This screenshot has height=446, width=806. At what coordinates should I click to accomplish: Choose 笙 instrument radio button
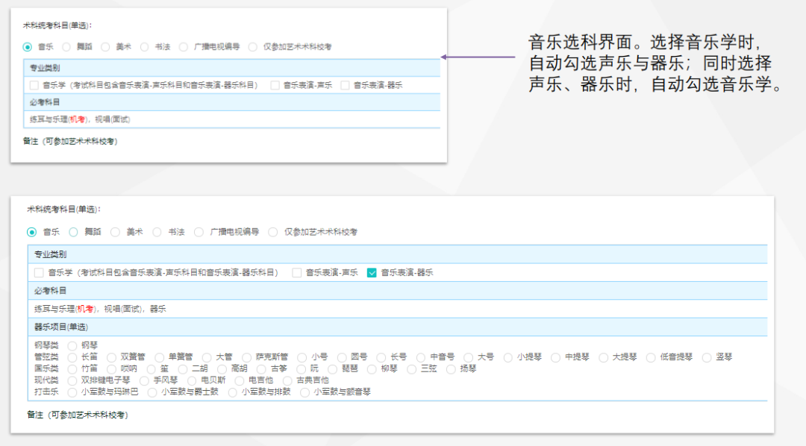[151, 369]
